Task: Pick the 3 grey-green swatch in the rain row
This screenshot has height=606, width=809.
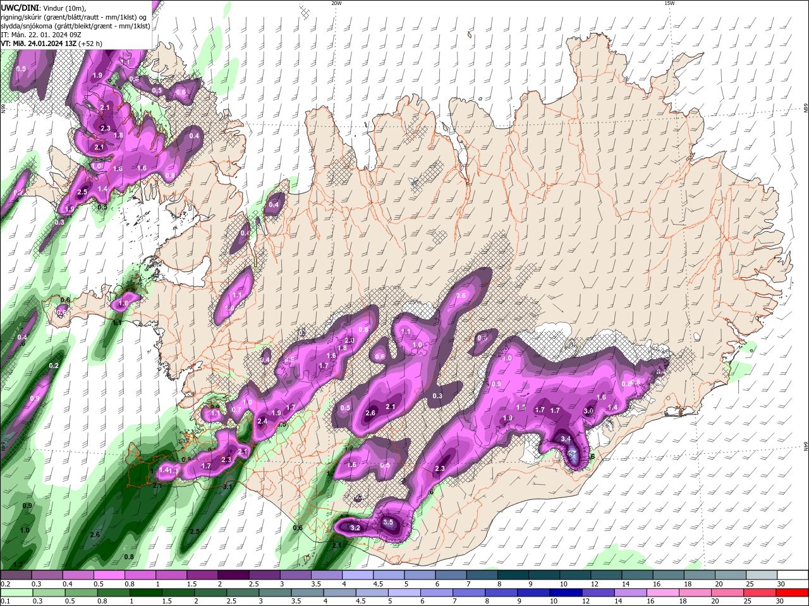Action: coord(276,593)
